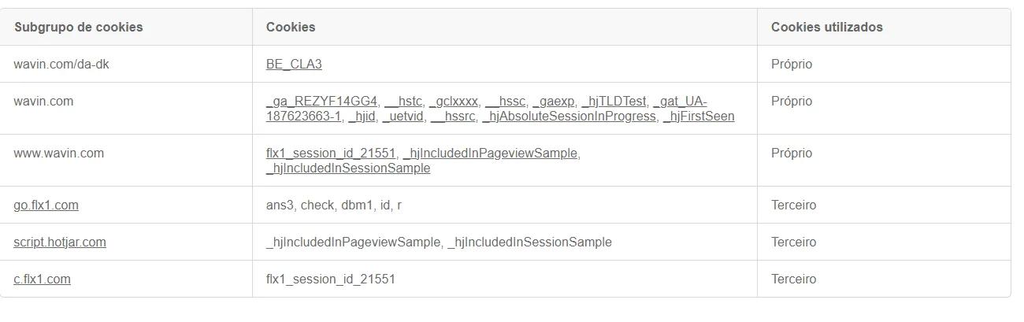1024x322 pixels.
Task: Click the _ga_REZYF14GG4 cookie link
Action: click(x=322, y=102)
